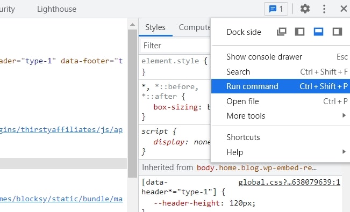Choose Run command menu entry
350x212 pixels.
pos(281,86)
